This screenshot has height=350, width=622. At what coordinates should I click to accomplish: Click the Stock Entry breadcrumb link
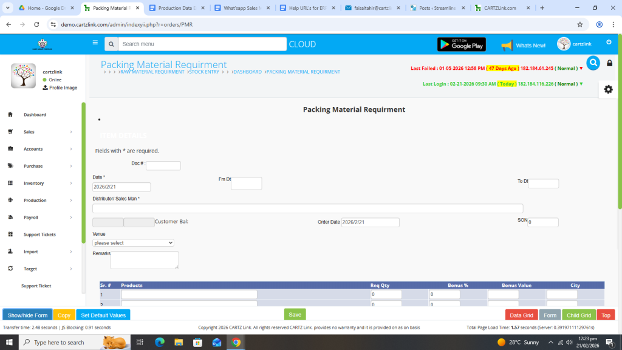click(x=204, y=72)
